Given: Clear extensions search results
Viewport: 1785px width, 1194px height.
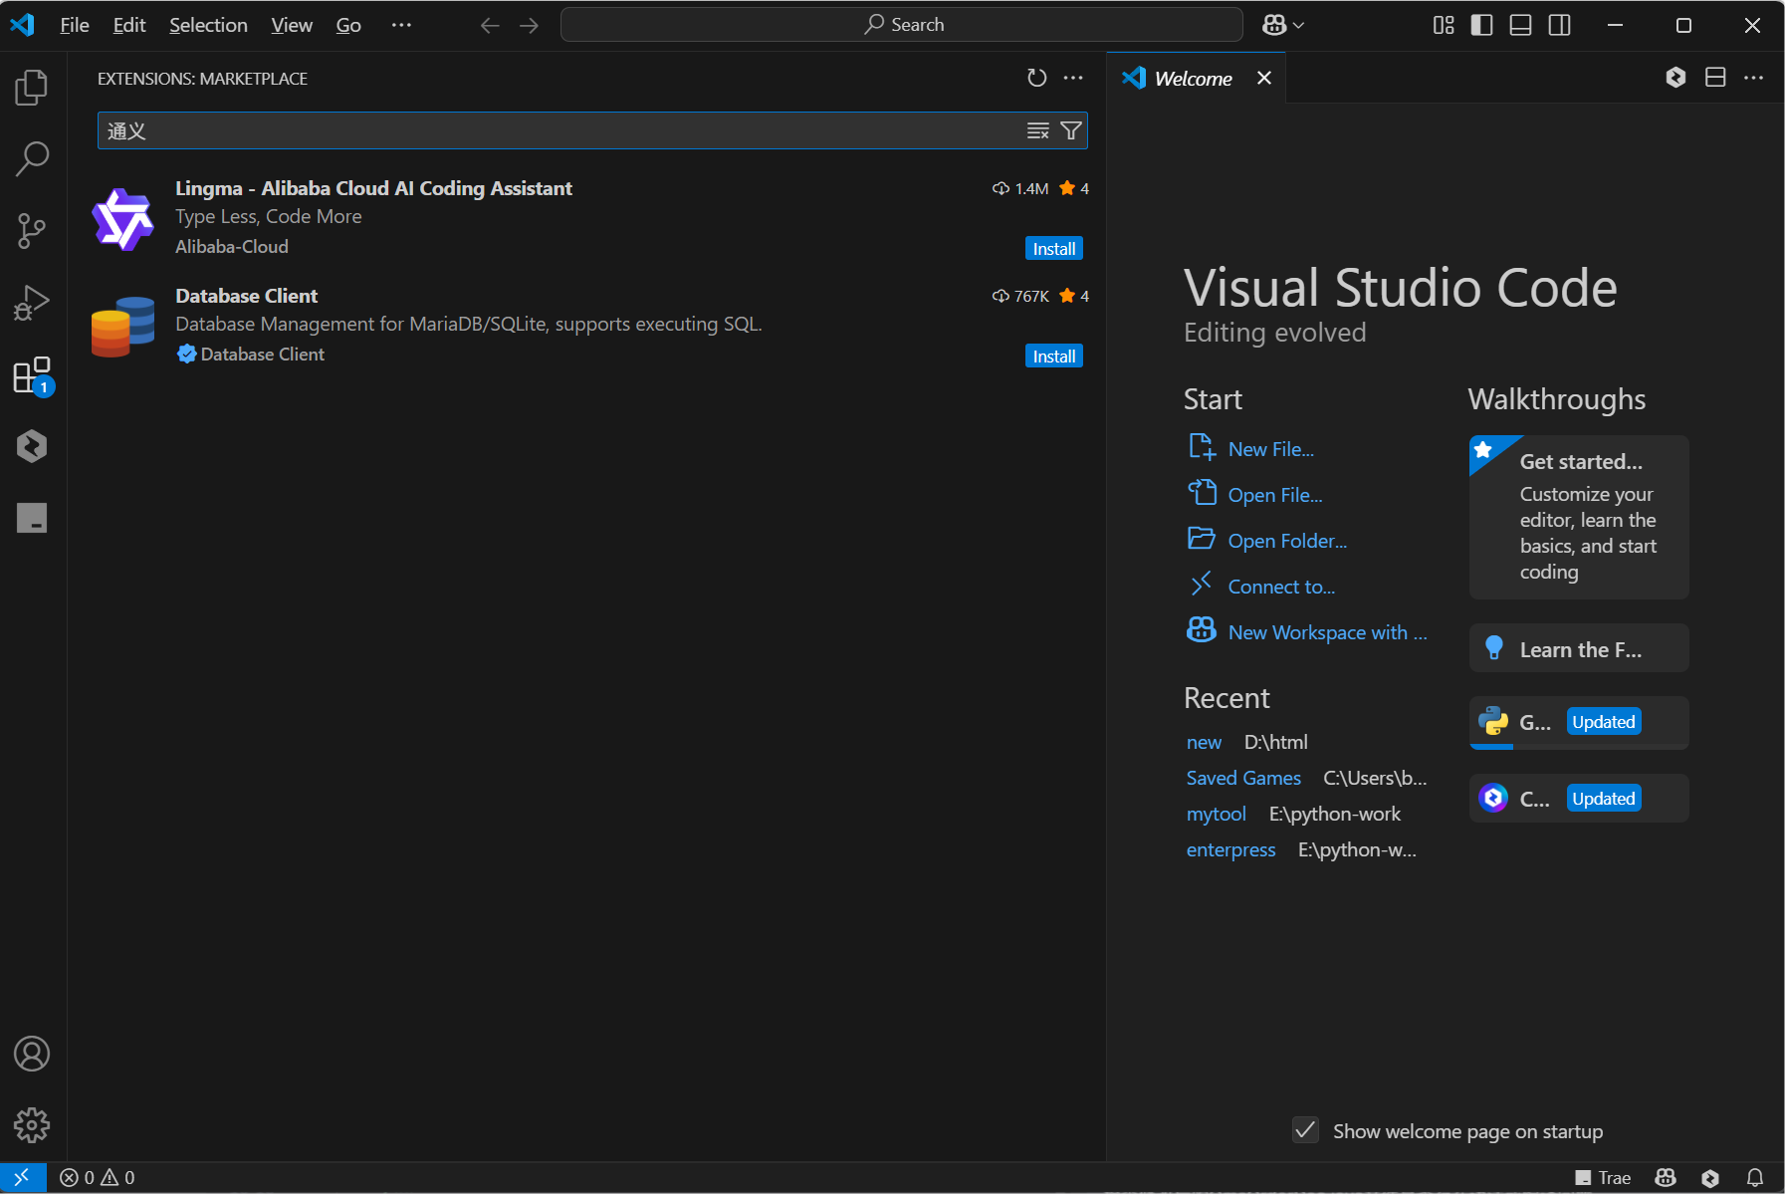Looking at the screenshot, I should pos(1038,130).
